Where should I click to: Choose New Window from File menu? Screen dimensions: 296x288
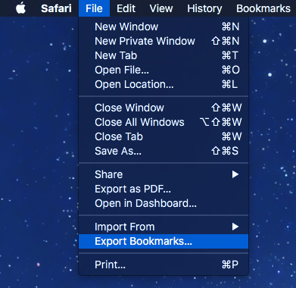[x=164, y=27]
